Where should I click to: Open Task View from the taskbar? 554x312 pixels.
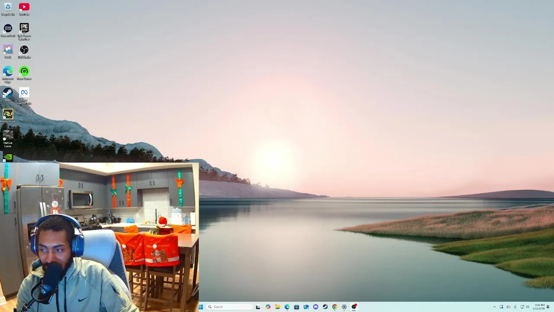[258, 307]
